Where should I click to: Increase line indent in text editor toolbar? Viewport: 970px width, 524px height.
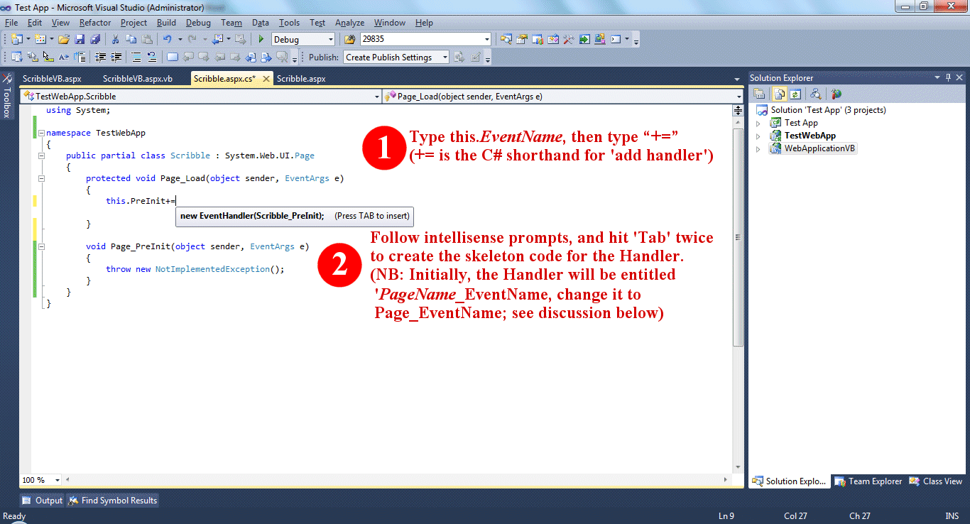tap(116, 58)
